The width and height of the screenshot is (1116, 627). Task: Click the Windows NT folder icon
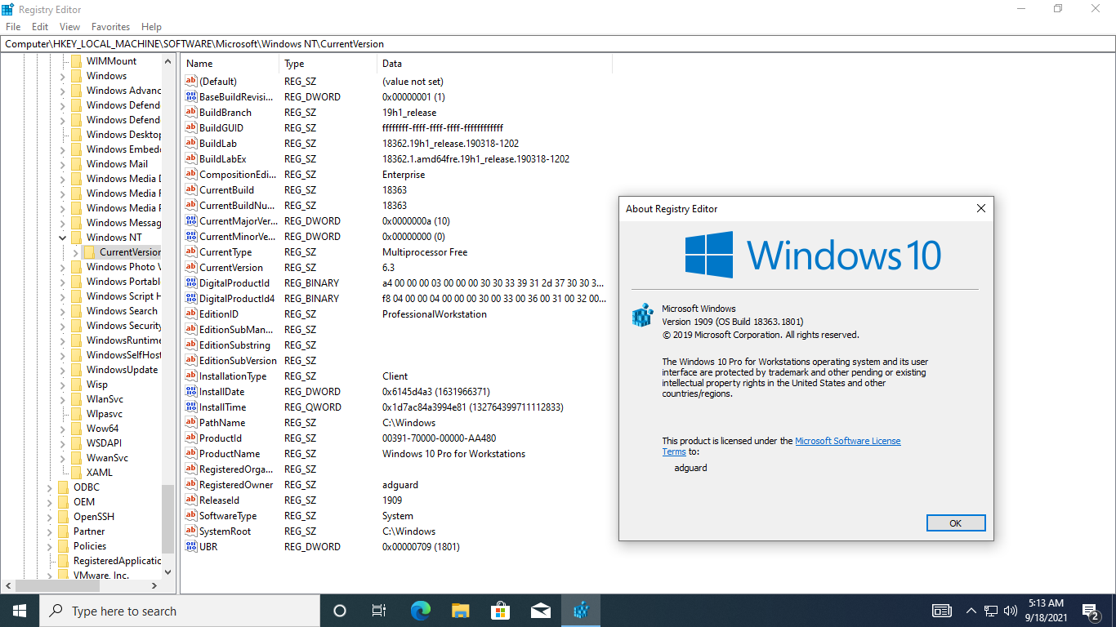click(77, 237)
